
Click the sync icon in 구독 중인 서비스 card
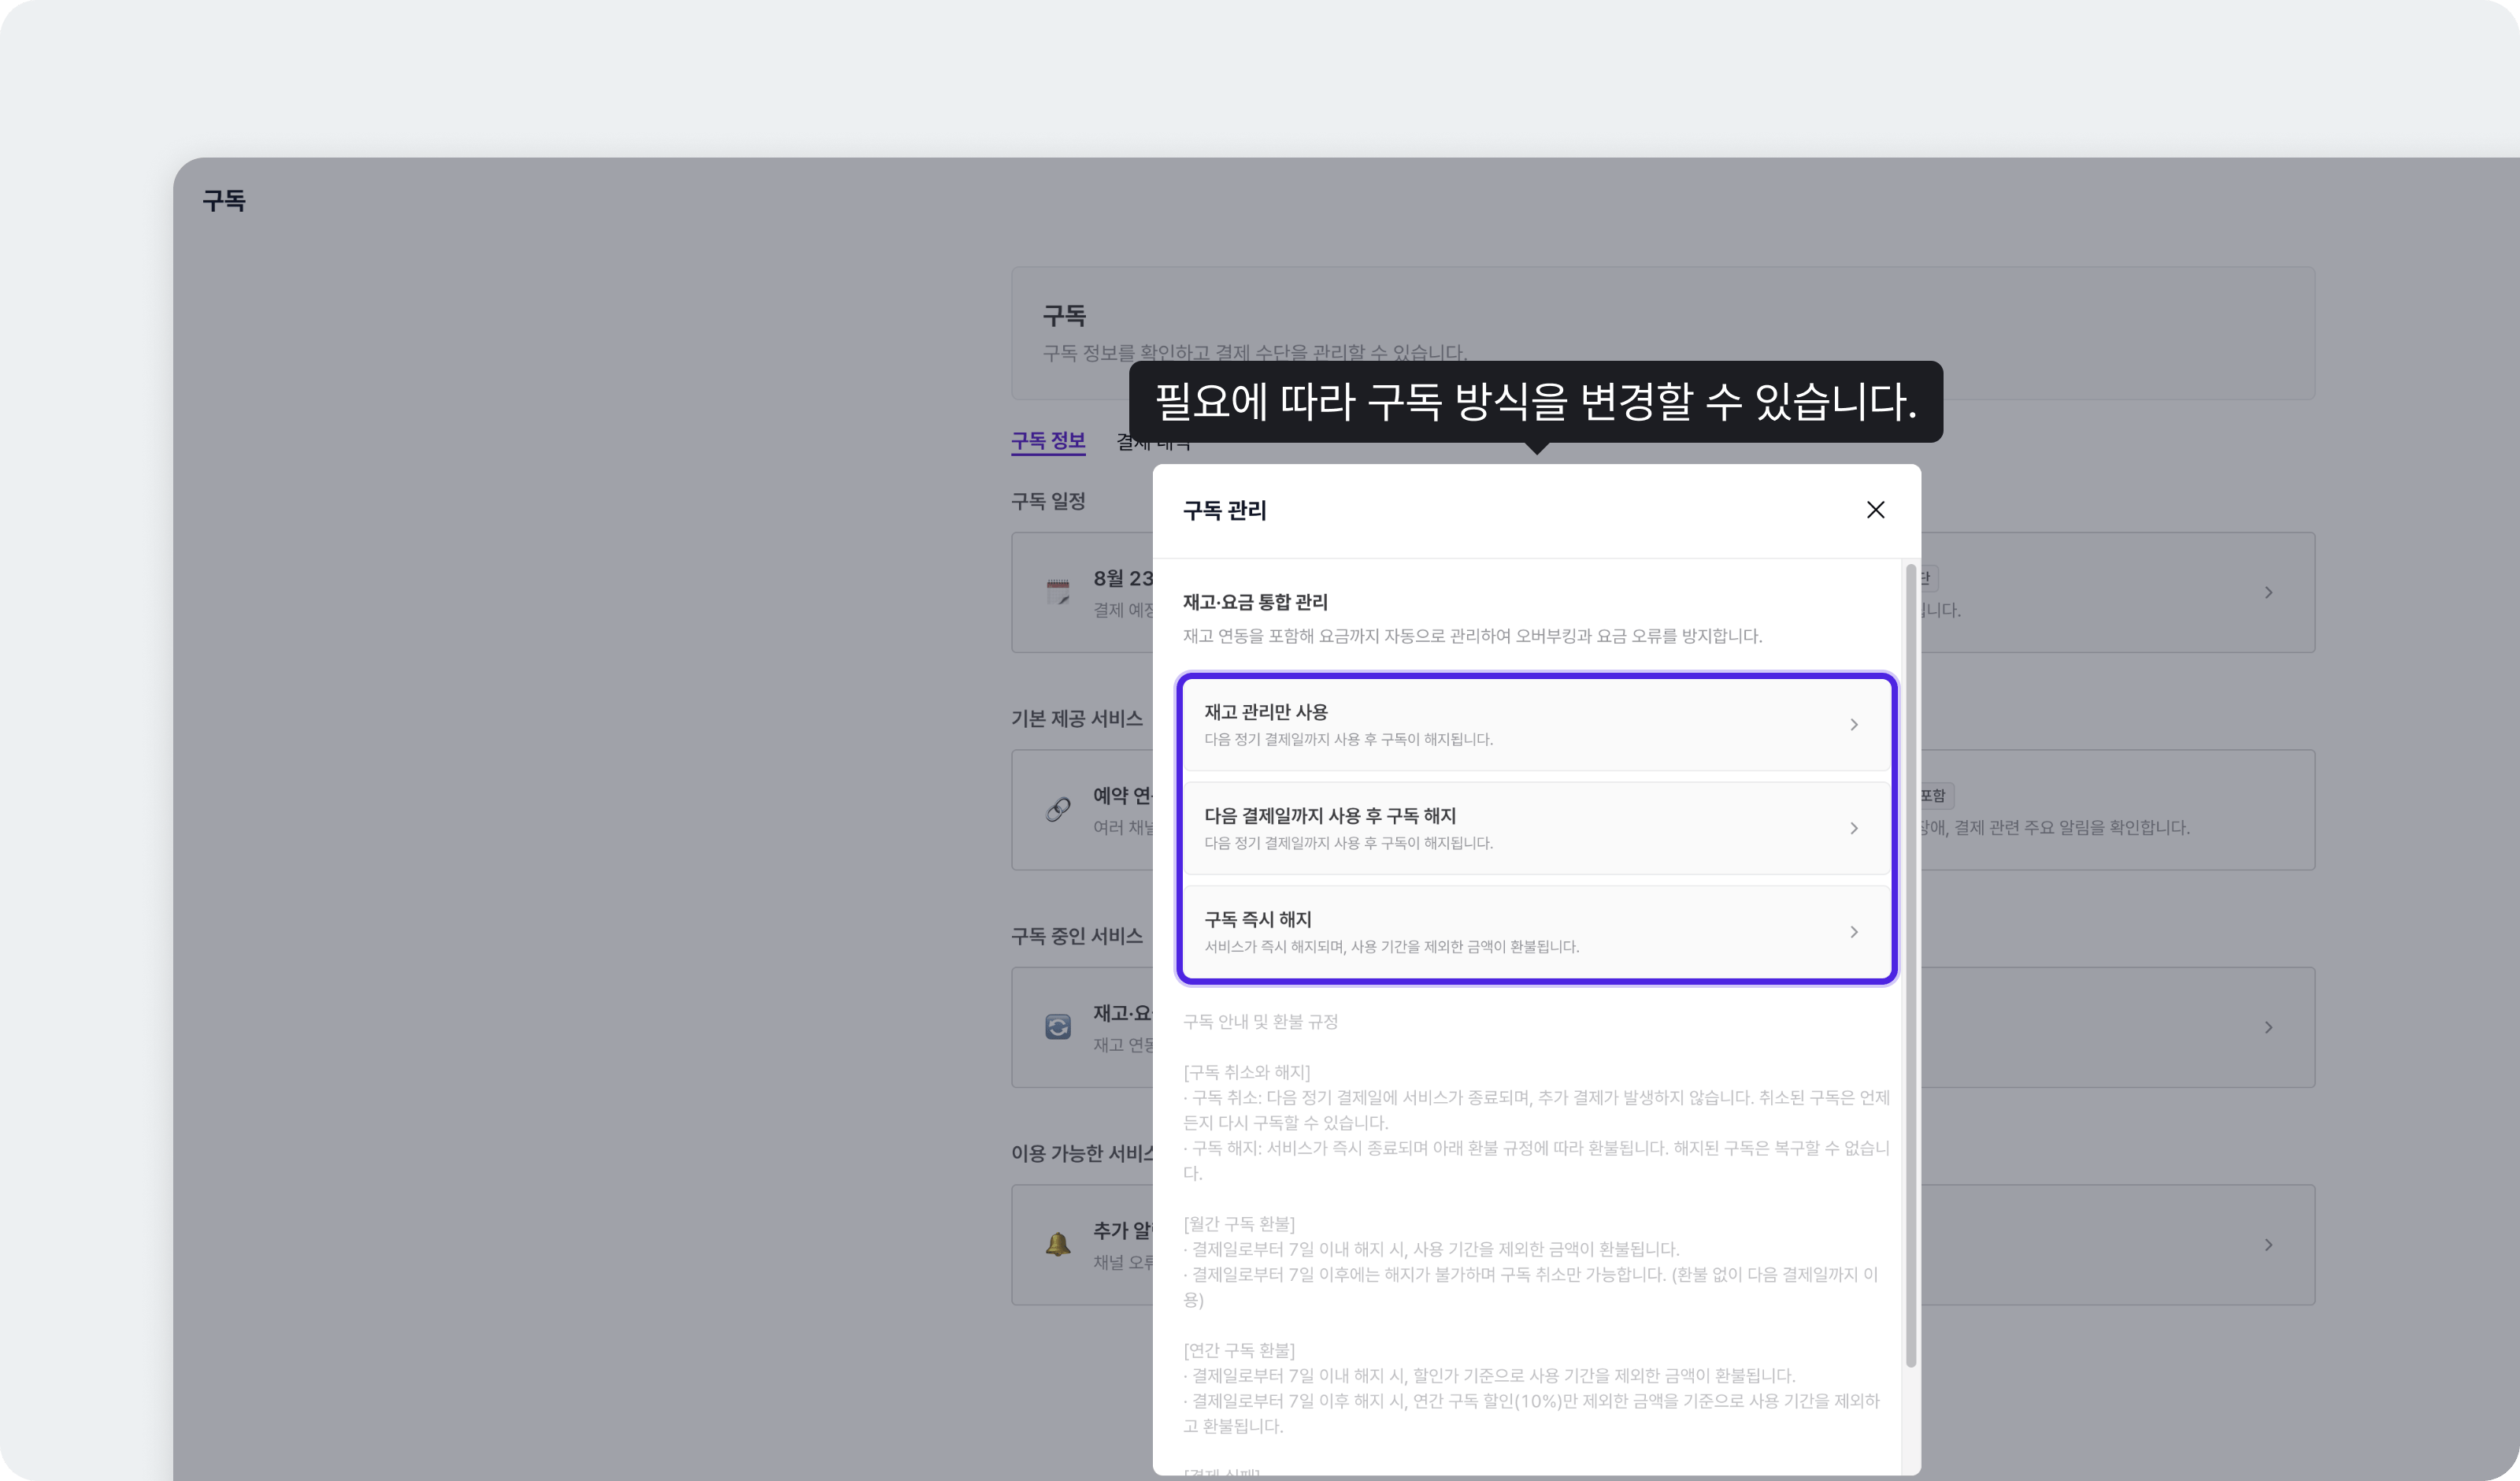1058,1026
